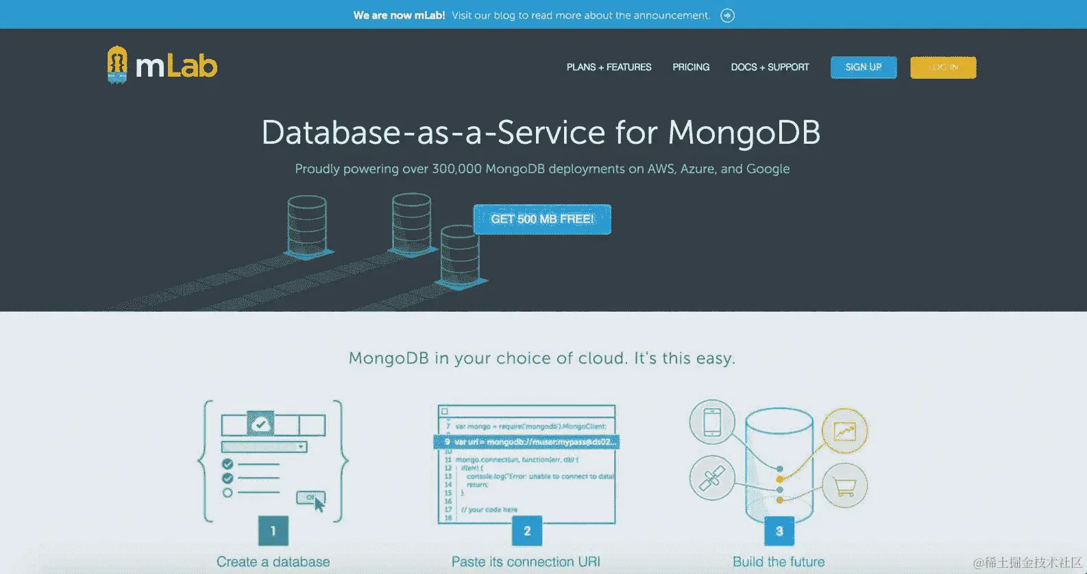Click the satellite circle icon
Screen dimensions: 1087x574
pyautogui.click(x=712, y=478)
